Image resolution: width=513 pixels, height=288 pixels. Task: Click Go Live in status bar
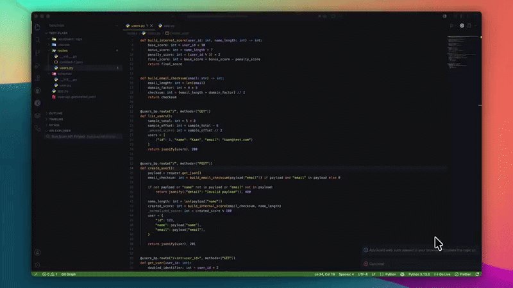click(x=442, y=275)
